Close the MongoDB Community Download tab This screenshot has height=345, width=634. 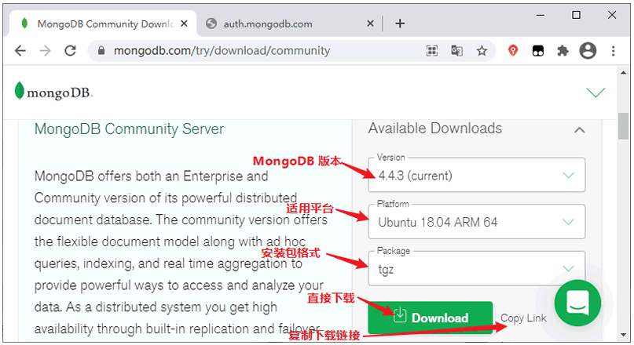[x=184, y=24]
